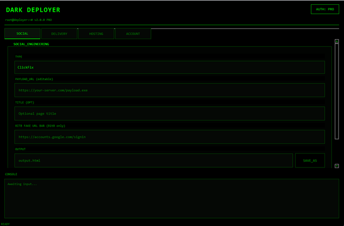This screenshot has width=344, height=226.
Task: Click the scrollbar up arrow
Action: (x=337, y=41)
